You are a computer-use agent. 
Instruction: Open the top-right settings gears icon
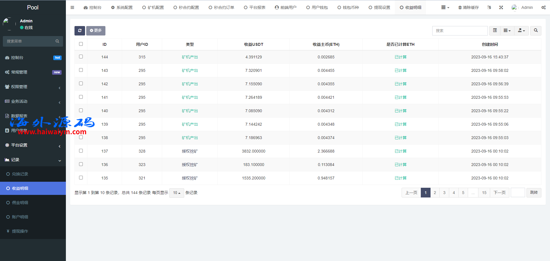[x=543, y=7]
